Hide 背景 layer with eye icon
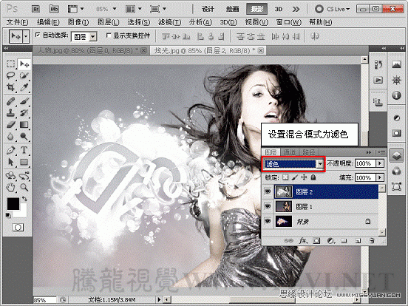The width and height of the screenshot is (408, 306). click(x=268, y=222)
